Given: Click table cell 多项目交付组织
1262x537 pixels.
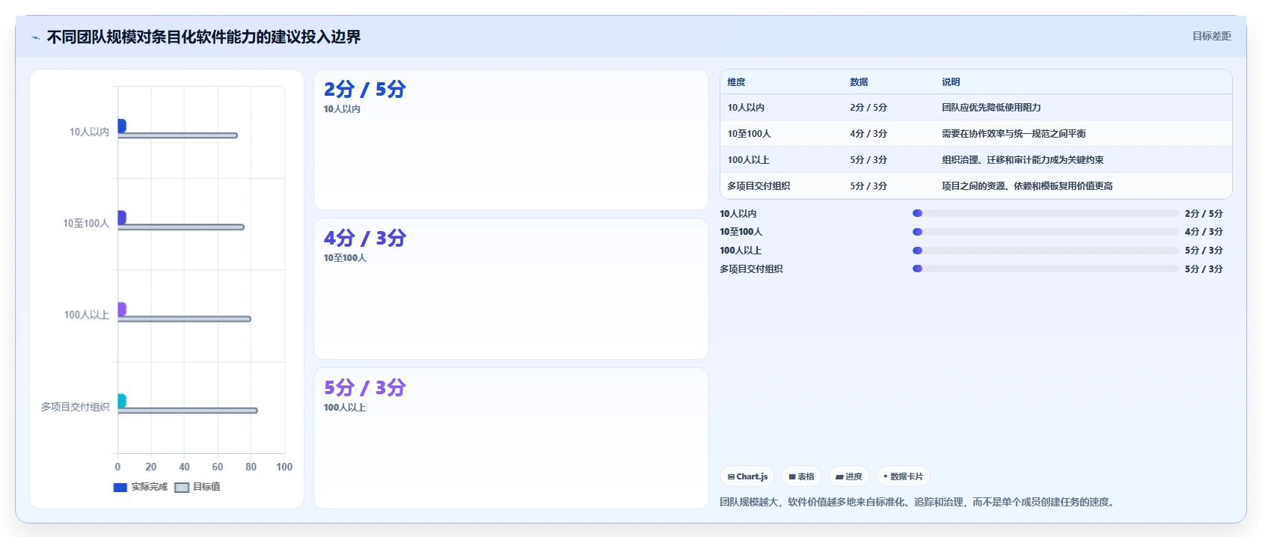Looking at the screenshot, I should tap(759, 186).
